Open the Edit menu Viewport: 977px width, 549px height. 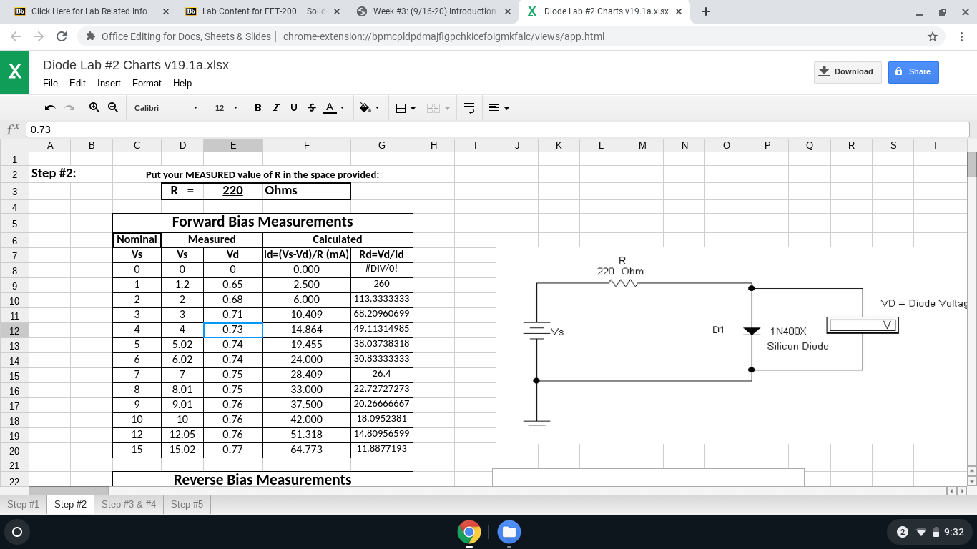tap(77, 83)
